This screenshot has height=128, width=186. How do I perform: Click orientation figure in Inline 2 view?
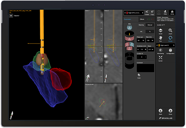[x=106, y=78]
